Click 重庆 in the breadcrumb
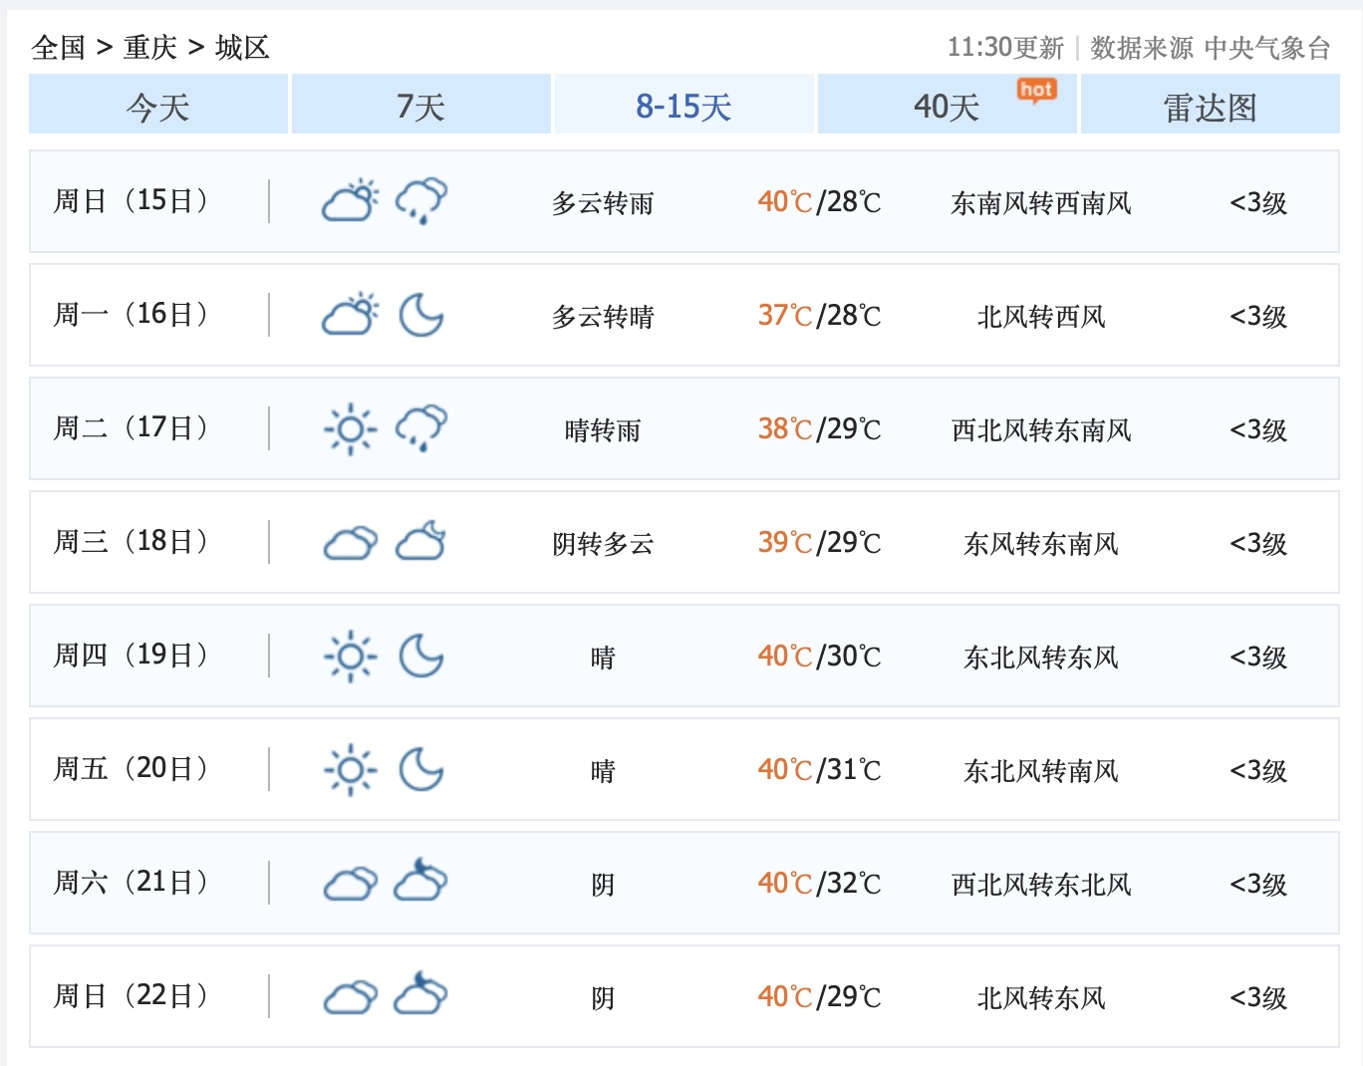This screenshot has height=1066, width=1363. click(150, 47)
